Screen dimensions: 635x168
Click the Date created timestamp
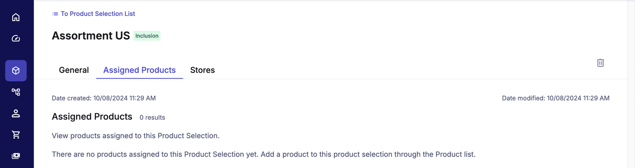(x=104, y=98)
